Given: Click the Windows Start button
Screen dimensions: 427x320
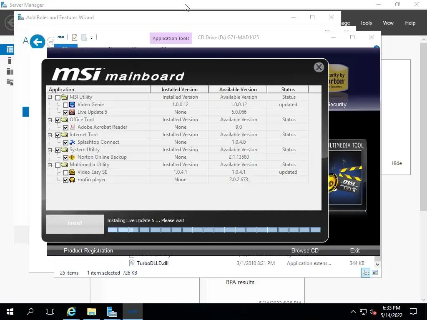Looking at the screenshot, I should pos(10,312).
